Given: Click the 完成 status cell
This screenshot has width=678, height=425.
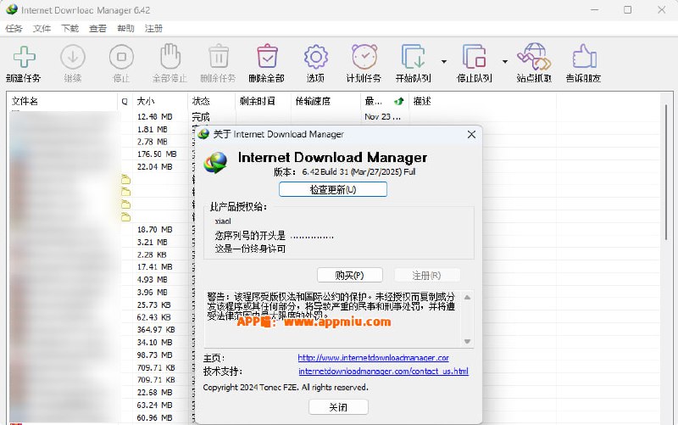Looking at the screenshot, I should [201, 117].
